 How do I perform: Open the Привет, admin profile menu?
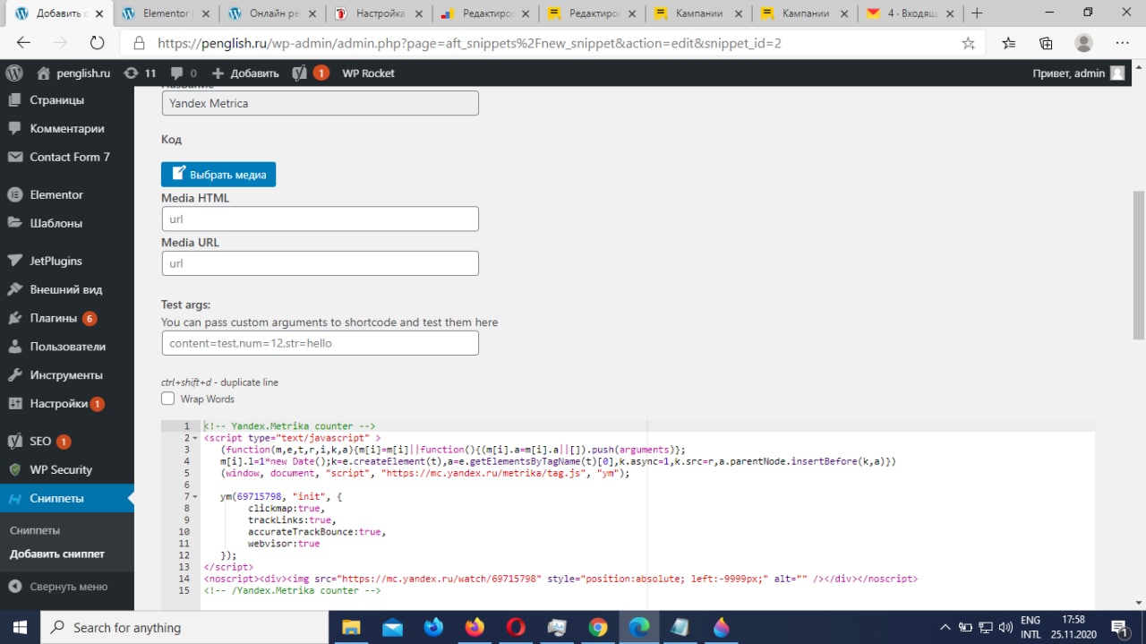tap(1078, 73)
